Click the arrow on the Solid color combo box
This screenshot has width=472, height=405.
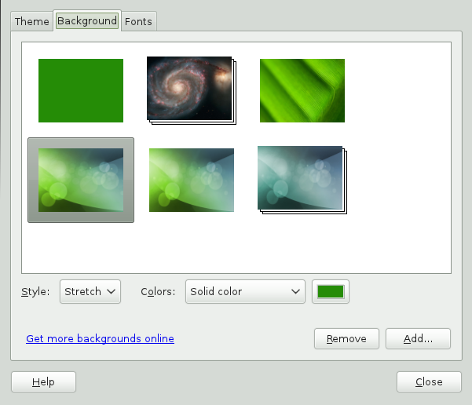click(295, 291)
